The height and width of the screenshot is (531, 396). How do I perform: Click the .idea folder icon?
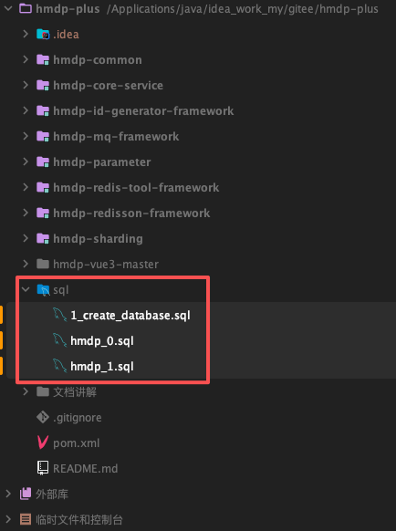[x=43, y=34]
